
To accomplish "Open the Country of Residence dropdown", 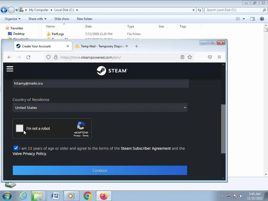I will (100, 108).
